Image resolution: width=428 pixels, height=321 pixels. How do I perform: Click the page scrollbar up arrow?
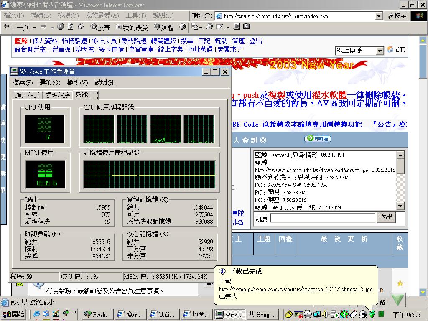coord(423,40)
